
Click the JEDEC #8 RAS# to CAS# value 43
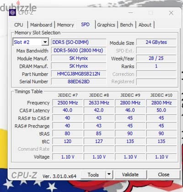pos(99,118)
